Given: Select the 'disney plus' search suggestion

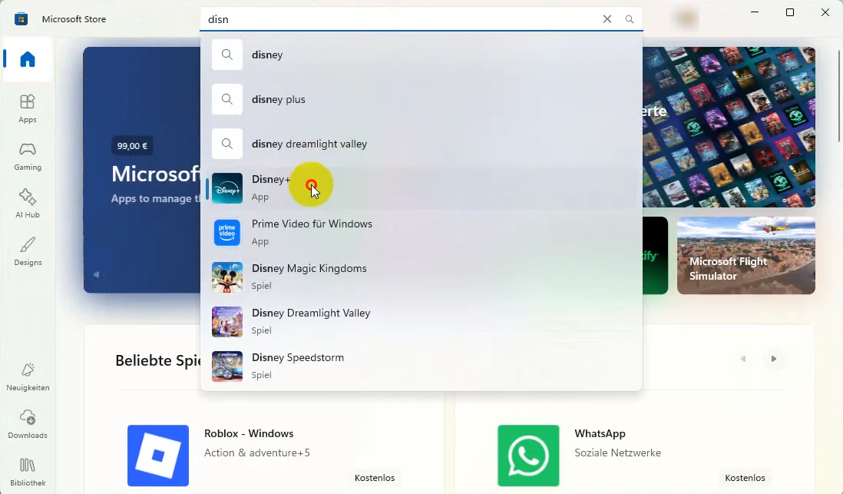Looking at the screenshot, I should tap(421, 99).
